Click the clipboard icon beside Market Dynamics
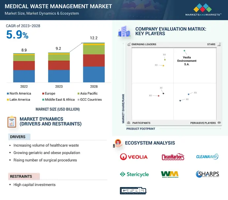The height and width of the screenshot is (200, 228). [12, 122]
